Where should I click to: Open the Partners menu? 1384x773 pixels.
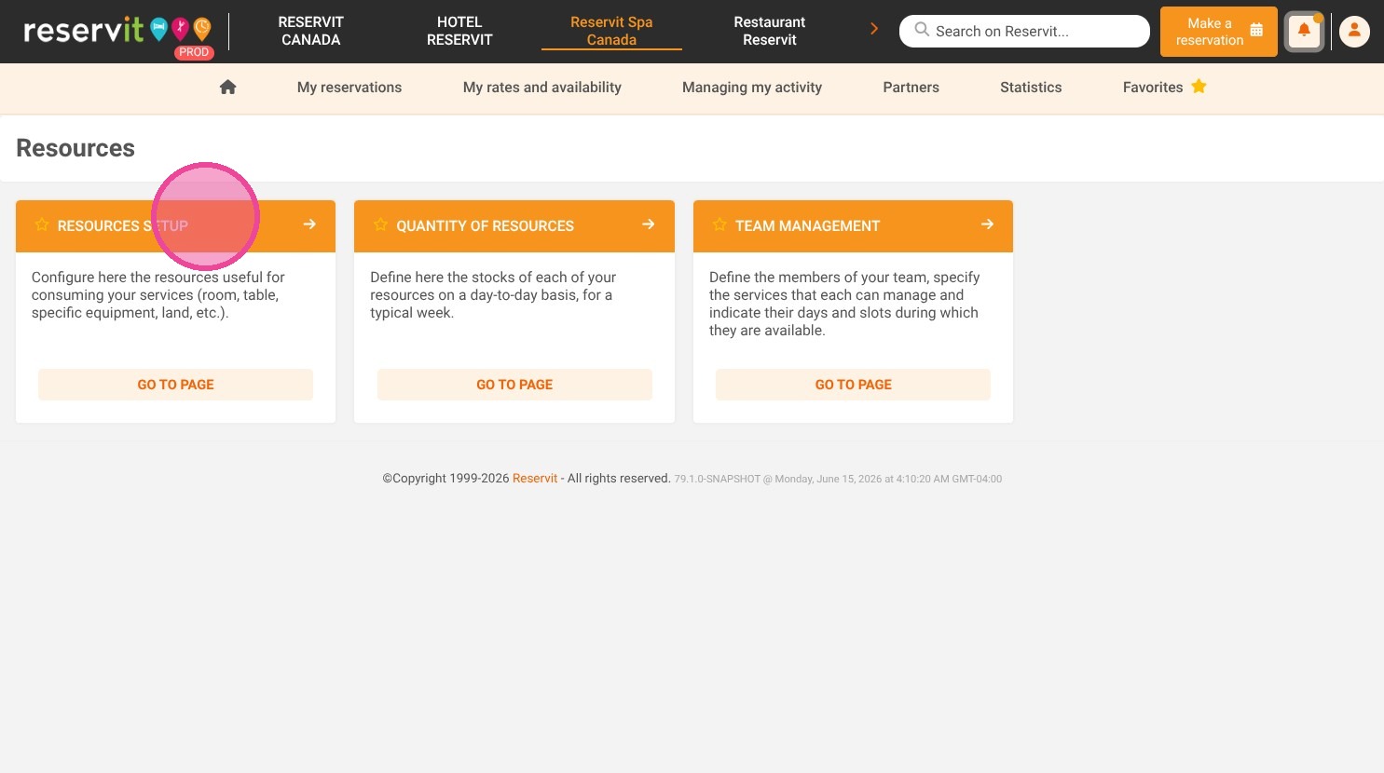(911, 87)
